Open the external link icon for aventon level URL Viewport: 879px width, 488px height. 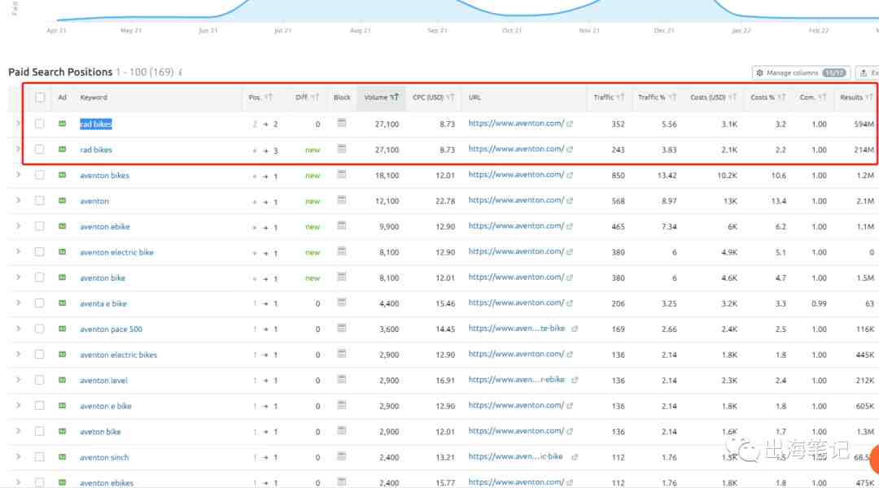tap(575, 380)
